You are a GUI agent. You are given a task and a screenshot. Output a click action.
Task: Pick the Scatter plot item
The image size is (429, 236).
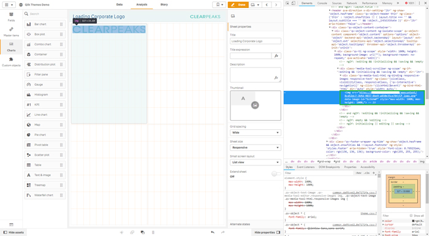(x=45, y=155)
